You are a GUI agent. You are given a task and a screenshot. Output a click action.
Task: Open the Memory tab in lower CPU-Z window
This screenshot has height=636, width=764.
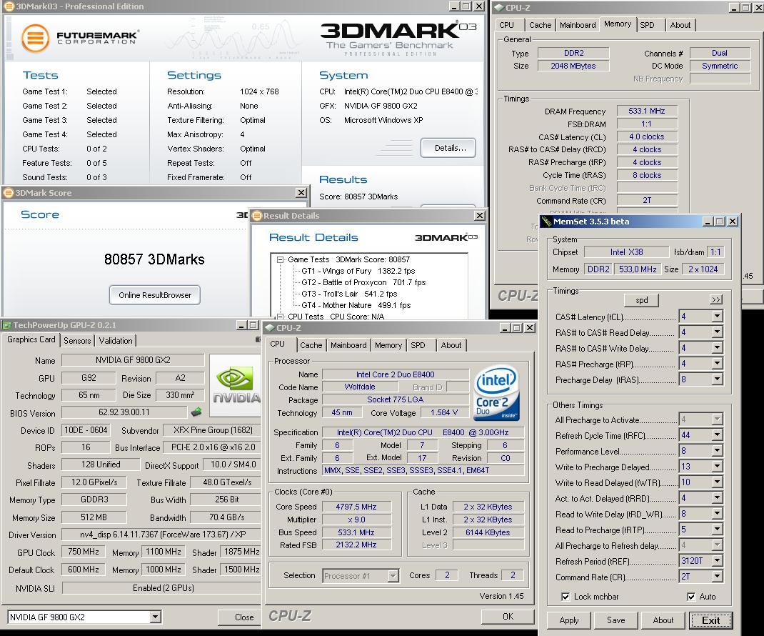(388, 345)
